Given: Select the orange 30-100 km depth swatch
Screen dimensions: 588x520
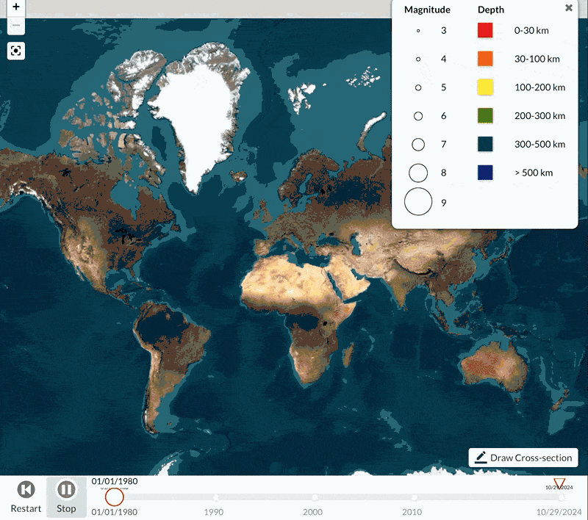Looking at the screenshot, I should 484,59.
